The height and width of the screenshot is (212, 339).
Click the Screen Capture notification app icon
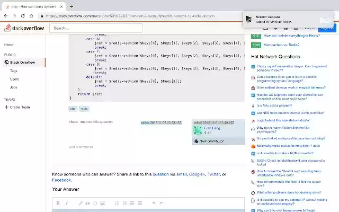[x=249, y=19]
